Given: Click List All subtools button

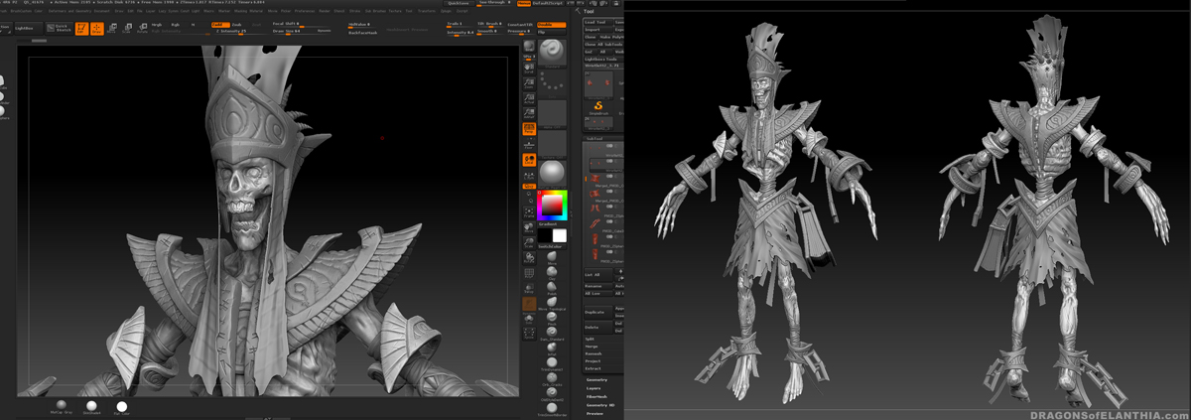Looking at the screenshot, I should [596, 274].
